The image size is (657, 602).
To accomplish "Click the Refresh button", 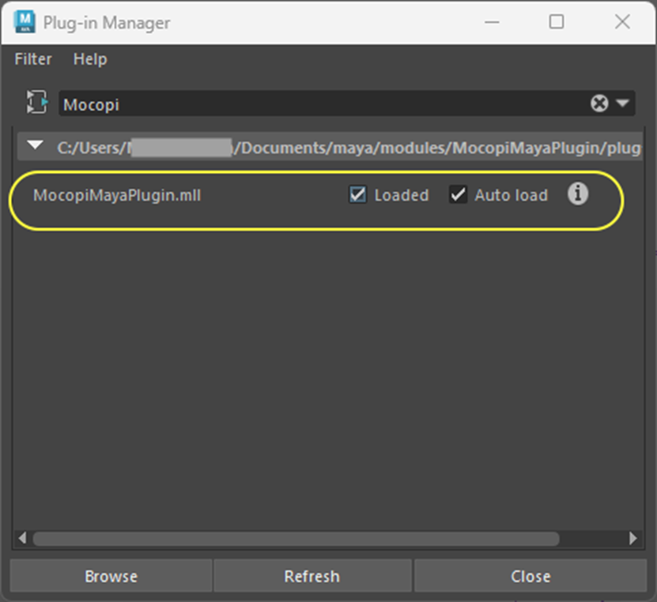I will click(312, 577).
